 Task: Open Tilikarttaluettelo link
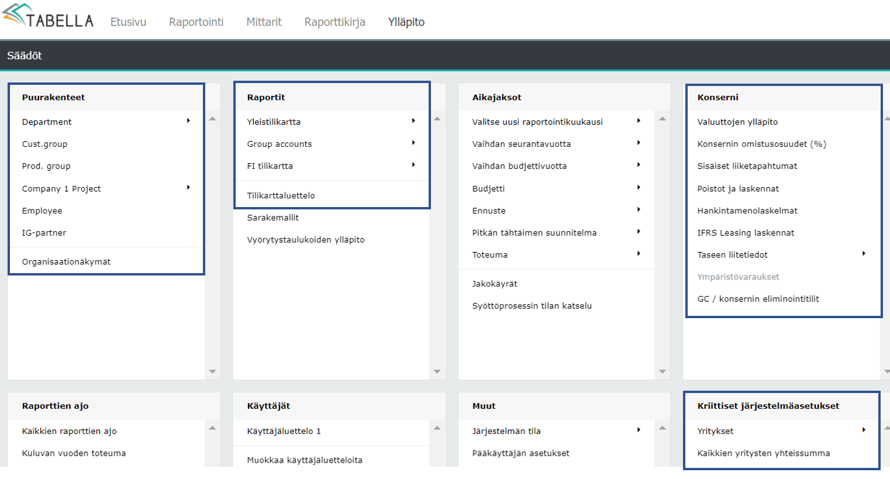pos(281,195)
